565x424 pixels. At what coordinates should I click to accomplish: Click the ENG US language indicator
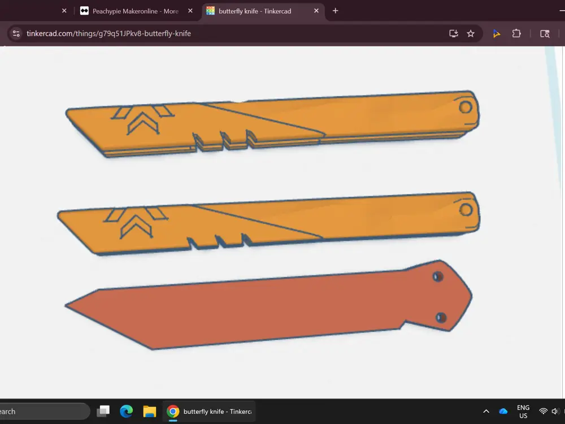tap(523, 412)
